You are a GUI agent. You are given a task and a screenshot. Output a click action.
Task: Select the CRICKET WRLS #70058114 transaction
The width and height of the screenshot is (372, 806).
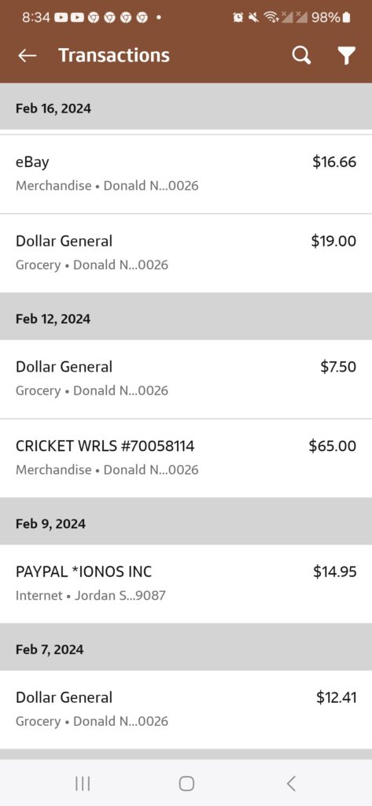pos(186,458)
